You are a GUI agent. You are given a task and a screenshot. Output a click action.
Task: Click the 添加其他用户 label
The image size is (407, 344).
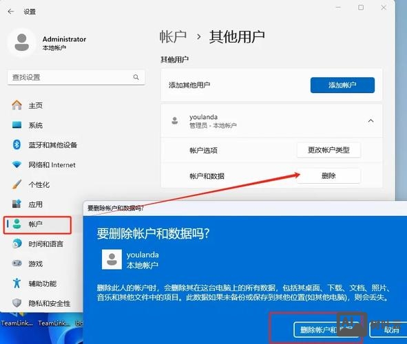[x=189, y=85]
